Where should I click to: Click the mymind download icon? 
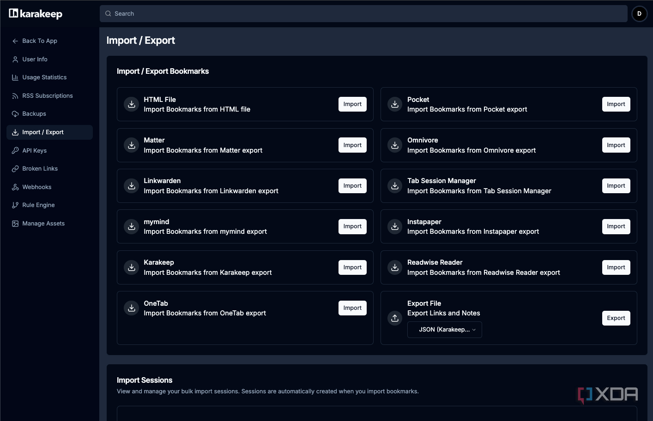[x=132, y=226]
